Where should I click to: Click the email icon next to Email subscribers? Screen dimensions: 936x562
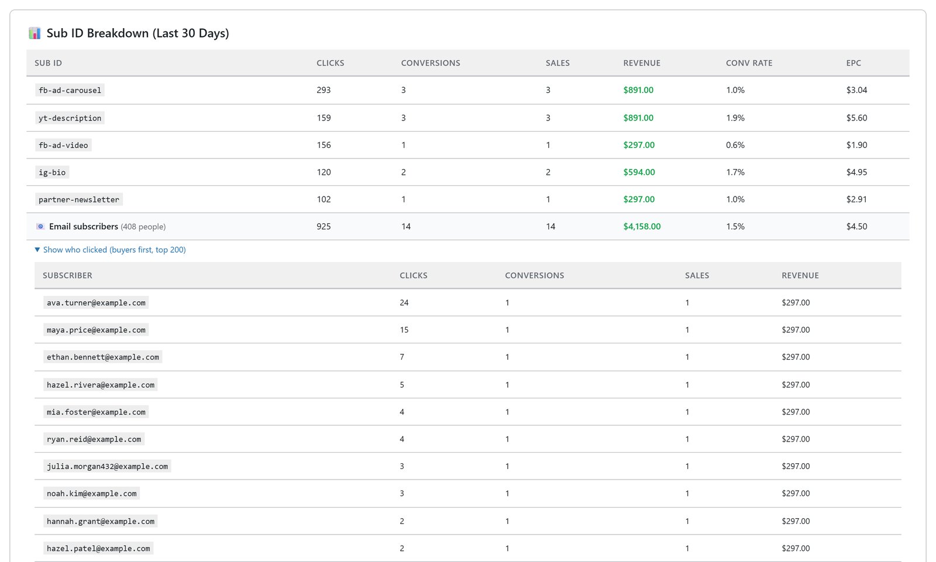click(40, 226)
